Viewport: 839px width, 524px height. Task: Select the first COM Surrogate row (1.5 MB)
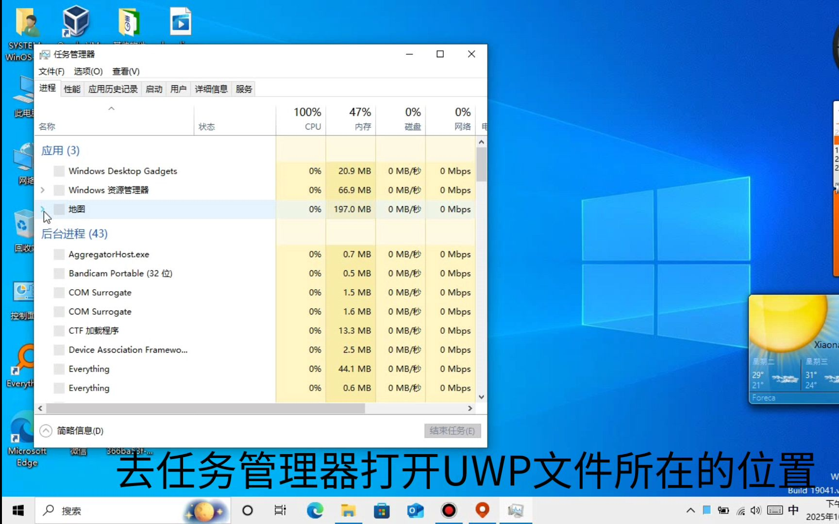coord(254,293)
